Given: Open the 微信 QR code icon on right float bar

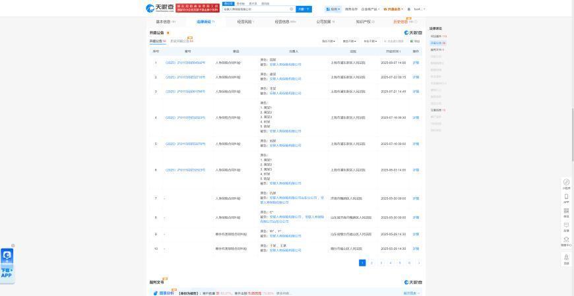Looking at the screenshot, I should click(566, 212).
